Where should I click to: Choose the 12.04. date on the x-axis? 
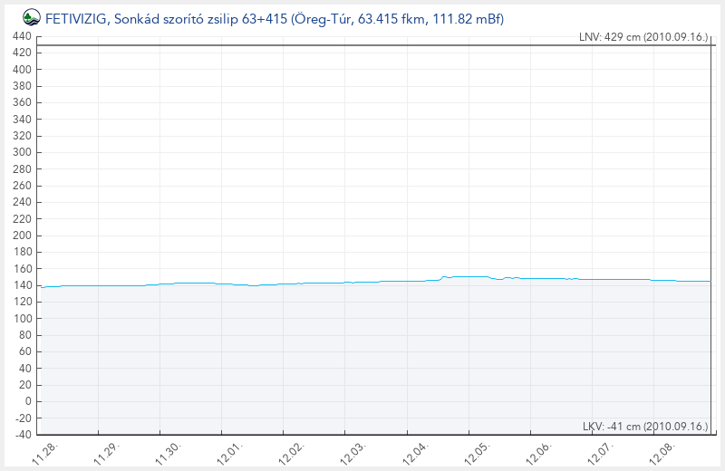tap(415, 452)
